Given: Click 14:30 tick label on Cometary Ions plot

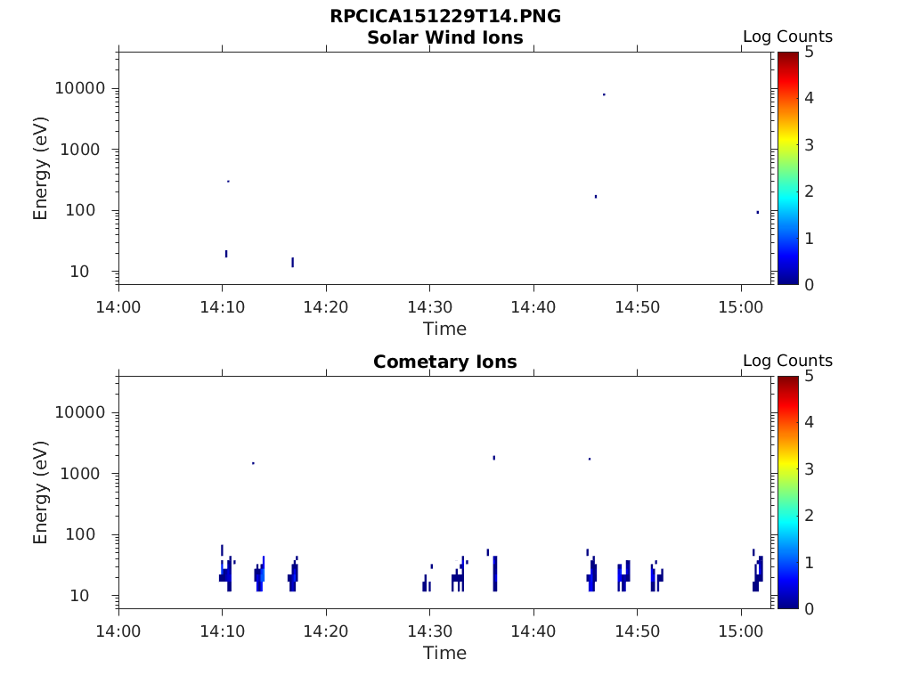Looking at the screenshot, I should pyautogui.click(x=430, y=631).
